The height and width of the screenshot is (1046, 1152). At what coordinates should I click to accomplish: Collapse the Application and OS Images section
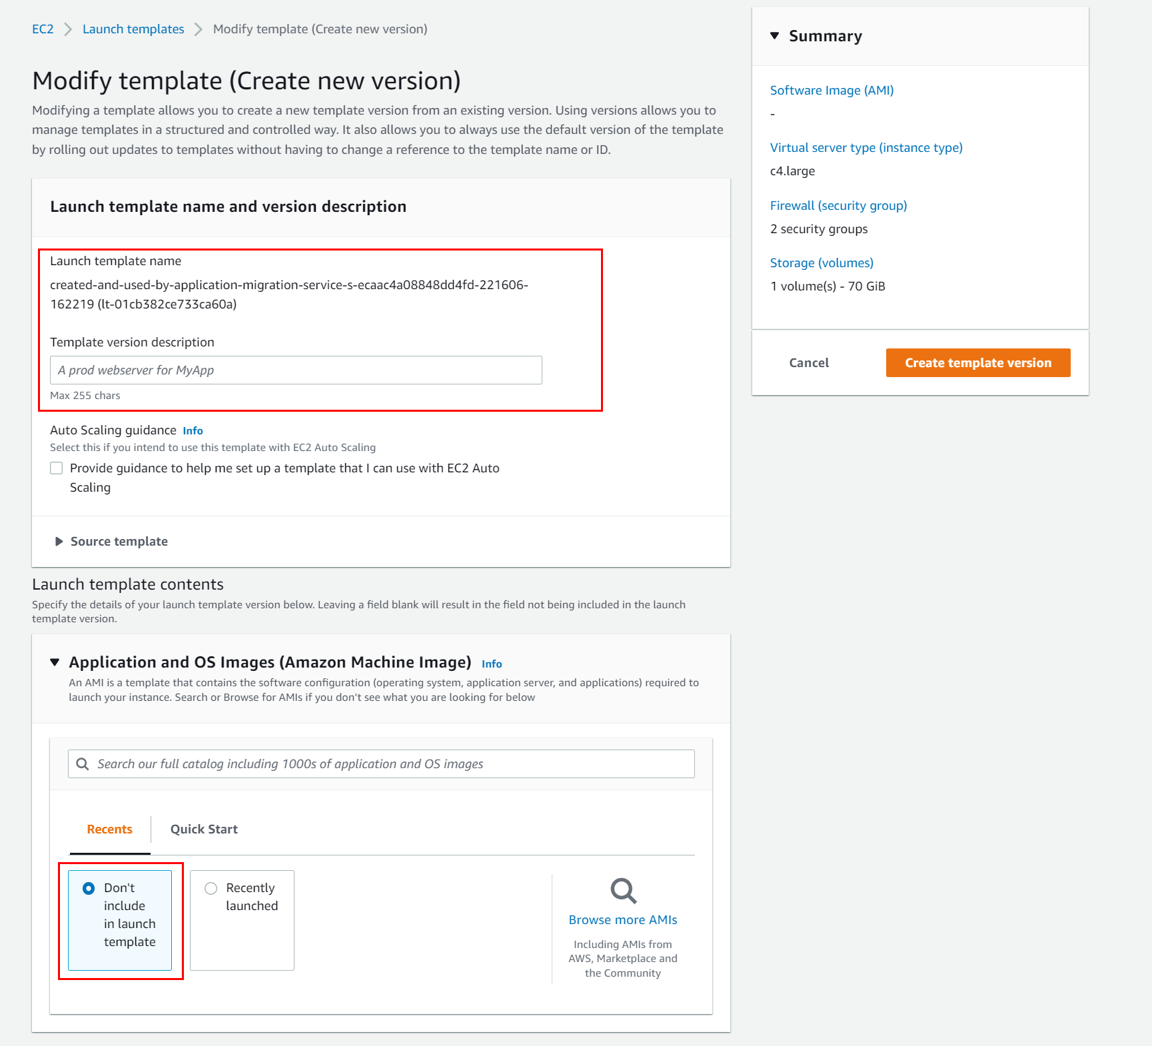[55, 662]
